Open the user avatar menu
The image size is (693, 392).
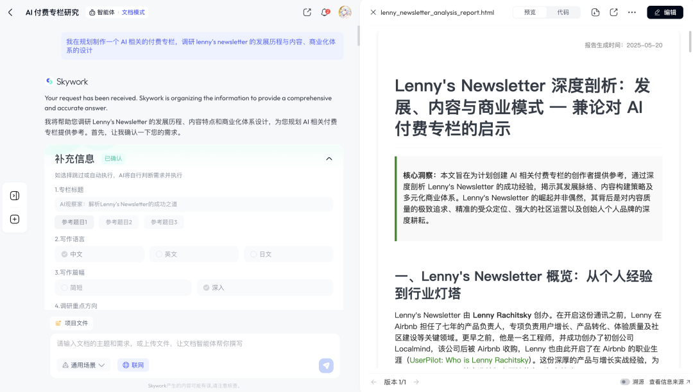click(345, 12)
